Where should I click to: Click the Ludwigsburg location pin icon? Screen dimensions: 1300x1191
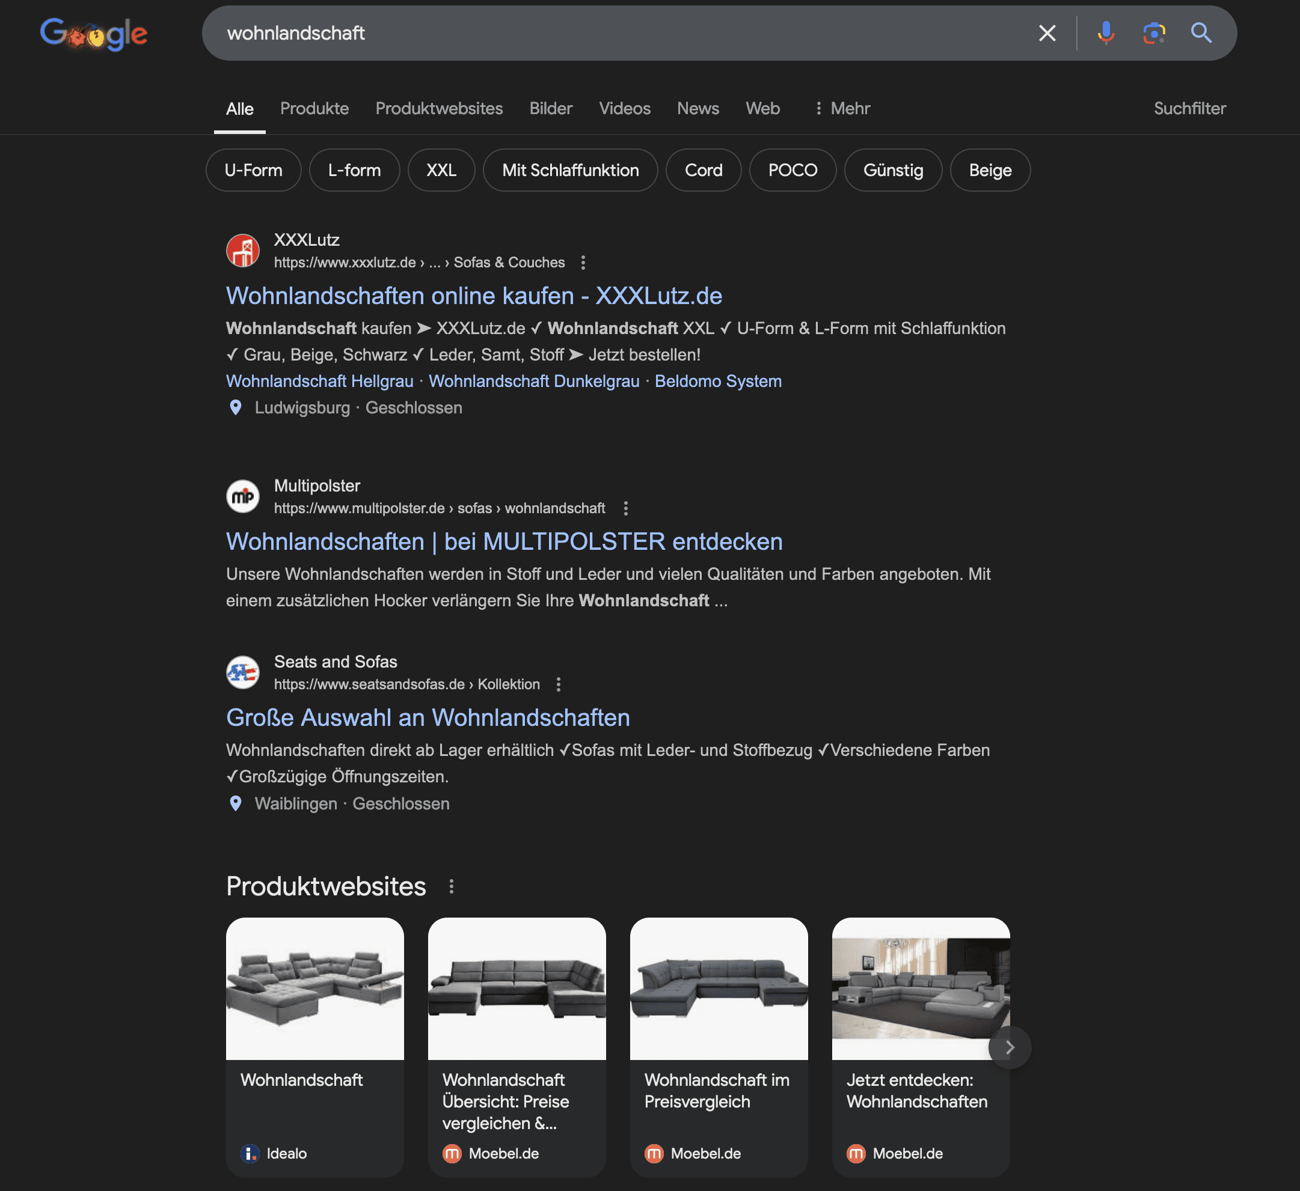235,407
